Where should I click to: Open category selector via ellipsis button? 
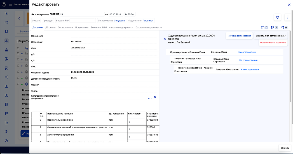click(x=150, y=98)
